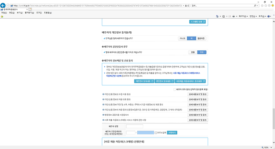275x149 pixels.
Task: Check the 마우스입력 checkbox
Action: pyautogui.click(x=156, y=133)
